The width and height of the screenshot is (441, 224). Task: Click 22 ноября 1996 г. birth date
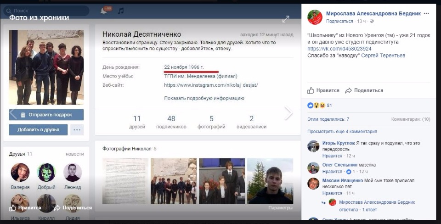(x=184, y=67)
